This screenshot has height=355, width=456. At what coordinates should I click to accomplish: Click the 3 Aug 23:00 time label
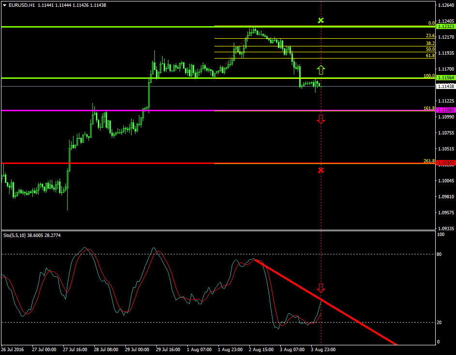pyautogui.click(x=323, y=349)
